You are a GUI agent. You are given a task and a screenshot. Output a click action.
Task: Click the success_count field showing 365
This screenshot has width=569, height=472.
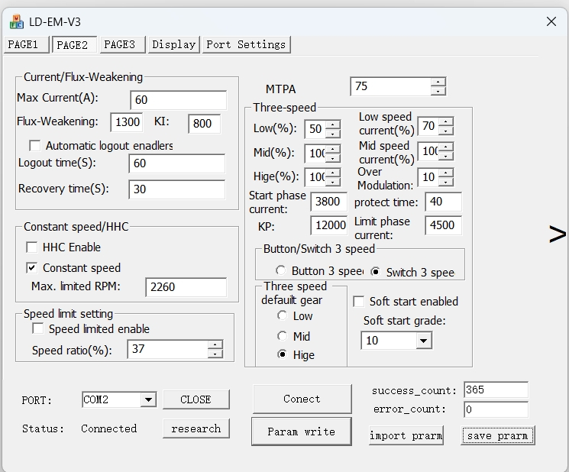[x=496, y=390]
